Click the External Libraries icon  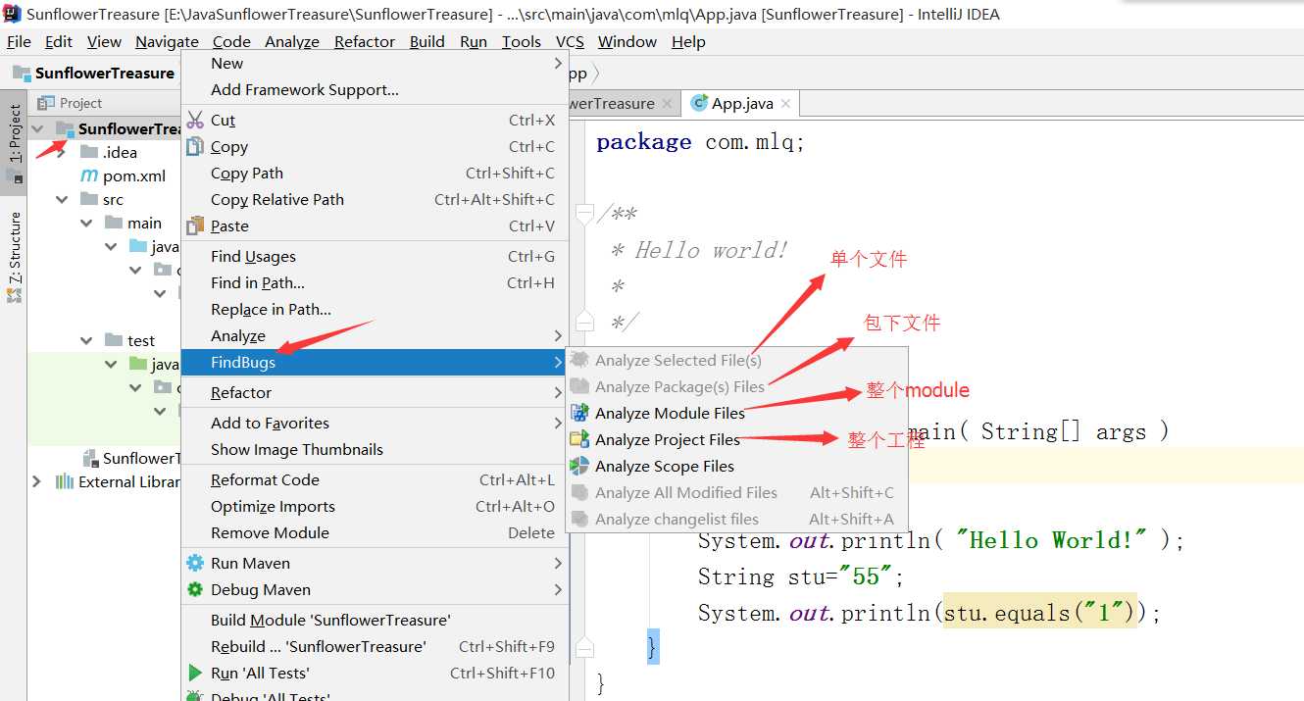coord(65,481)
